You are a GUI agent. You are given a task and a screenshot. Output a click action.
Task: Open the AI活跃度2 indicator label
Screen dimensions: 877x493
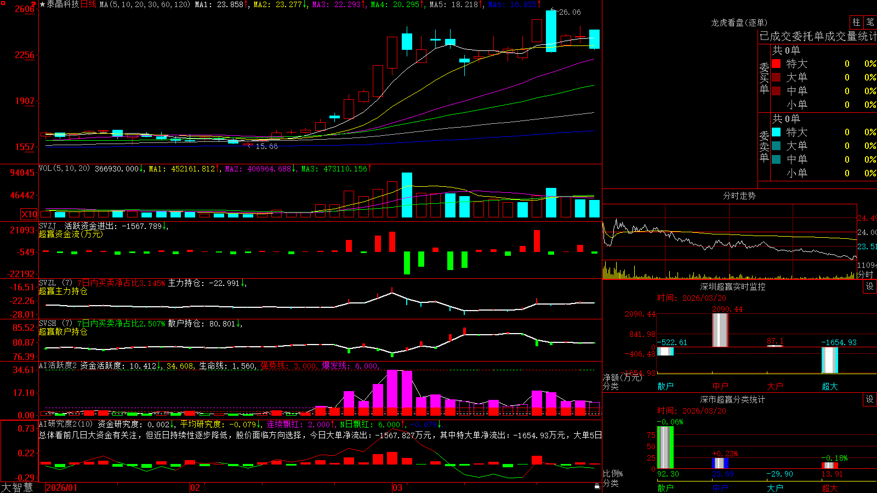coord(58,365)
